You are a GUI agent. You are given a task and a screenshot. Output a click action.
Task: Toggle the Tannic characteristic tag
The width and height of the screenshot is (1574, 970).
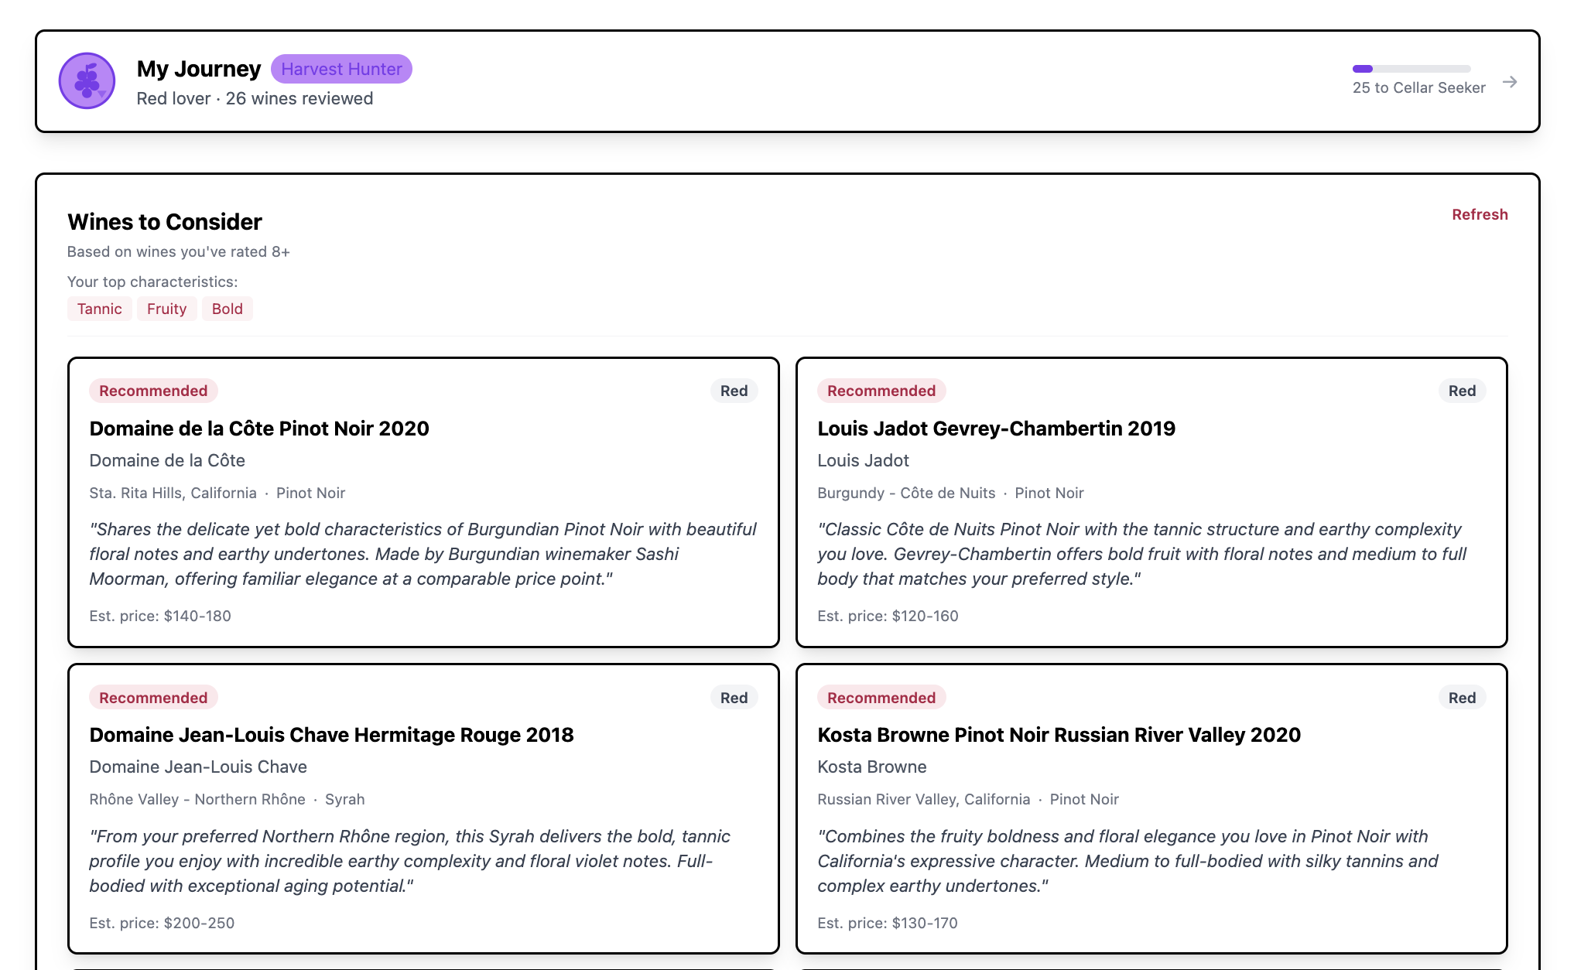coord(99,309)
